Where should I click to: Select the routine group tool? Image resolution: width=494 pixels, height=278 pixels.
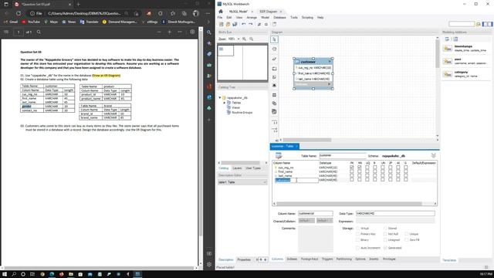[x=274, y=111]
